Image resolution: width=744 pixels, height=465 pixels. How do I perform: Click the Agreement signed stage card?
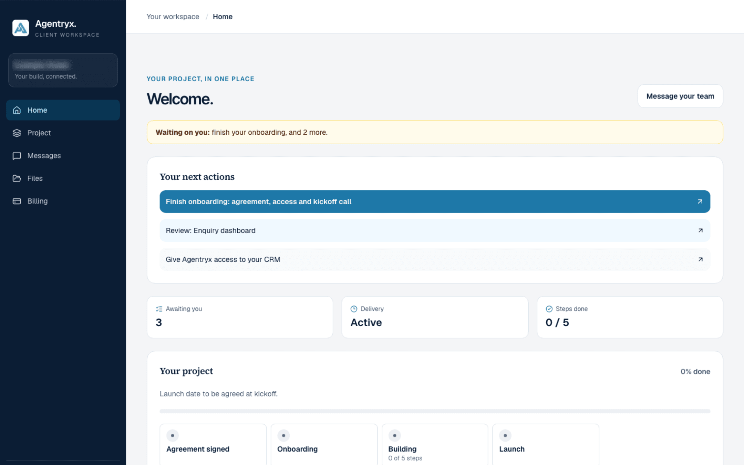(213, 444)
